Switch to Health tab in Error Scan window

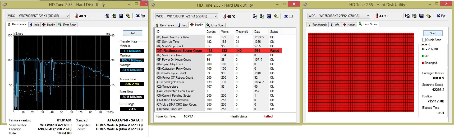(x=349, y=25)
